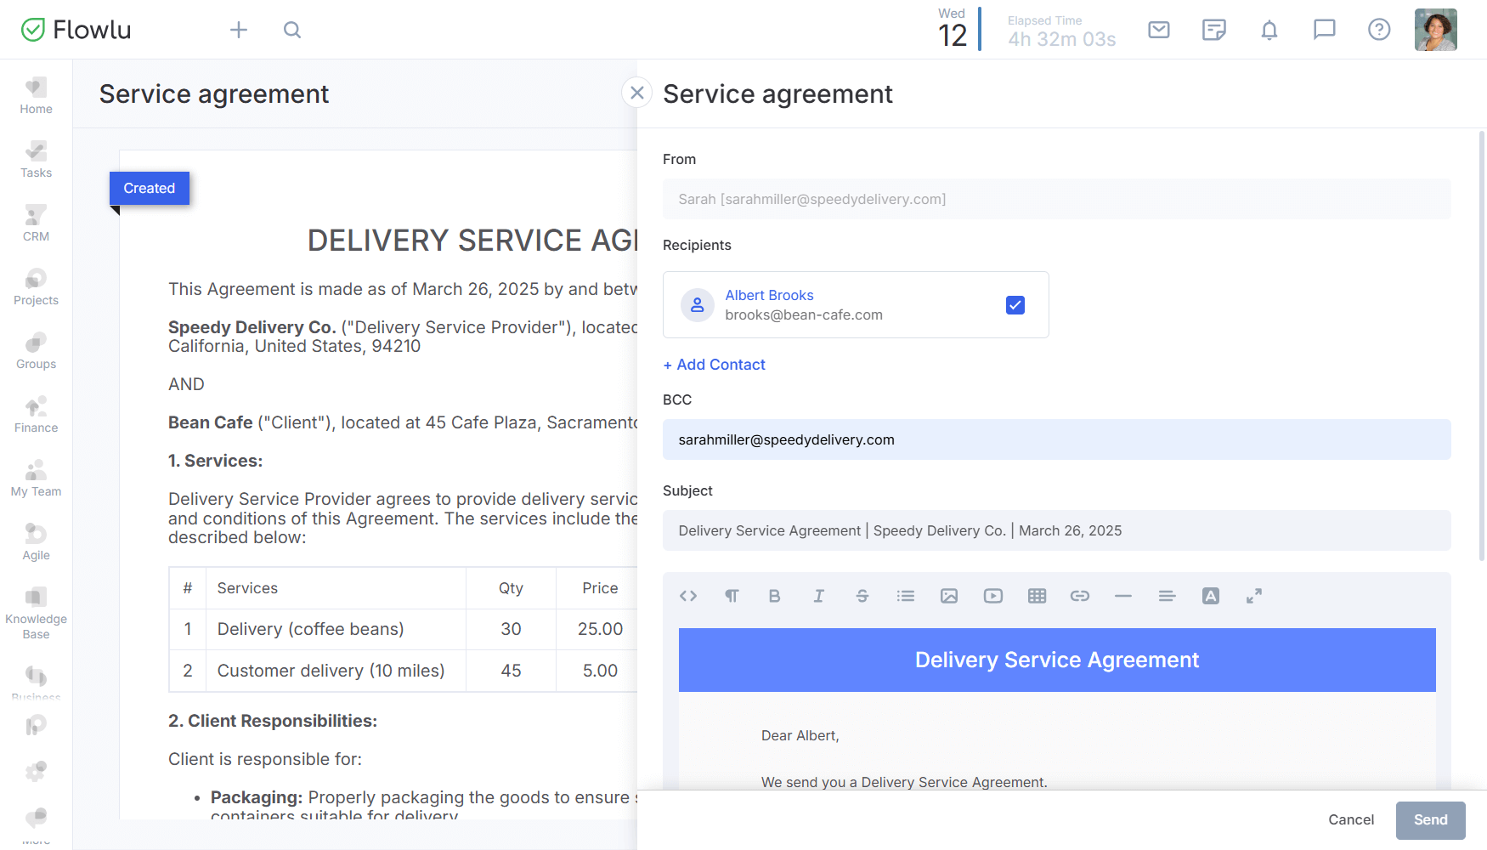Toggle bold formatting

pos(775,596)
